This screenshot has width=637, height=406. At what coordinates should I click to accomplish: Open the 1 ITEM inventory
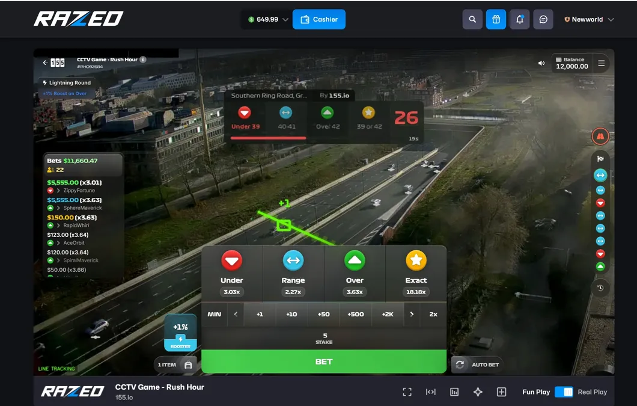click(x=175, y=364)
